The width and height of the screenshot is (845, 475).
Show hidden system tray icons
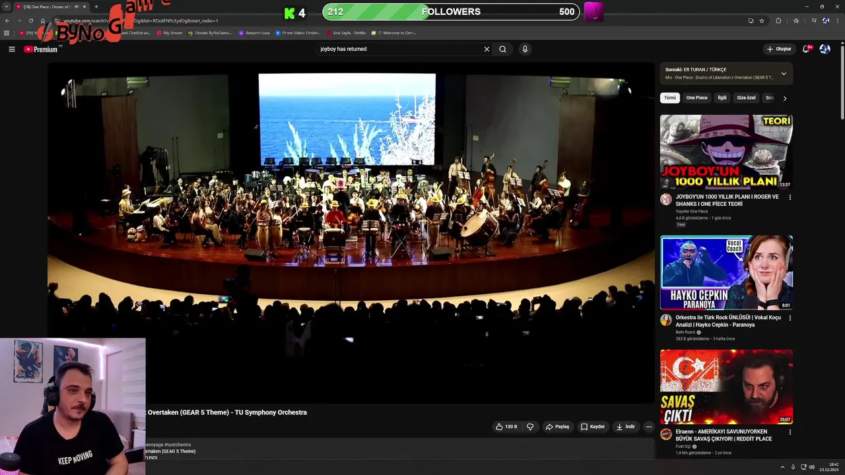(782, 467)
